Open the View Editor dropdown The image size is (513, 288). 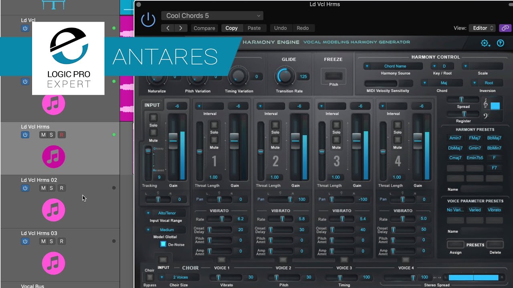tap(482, 28)
